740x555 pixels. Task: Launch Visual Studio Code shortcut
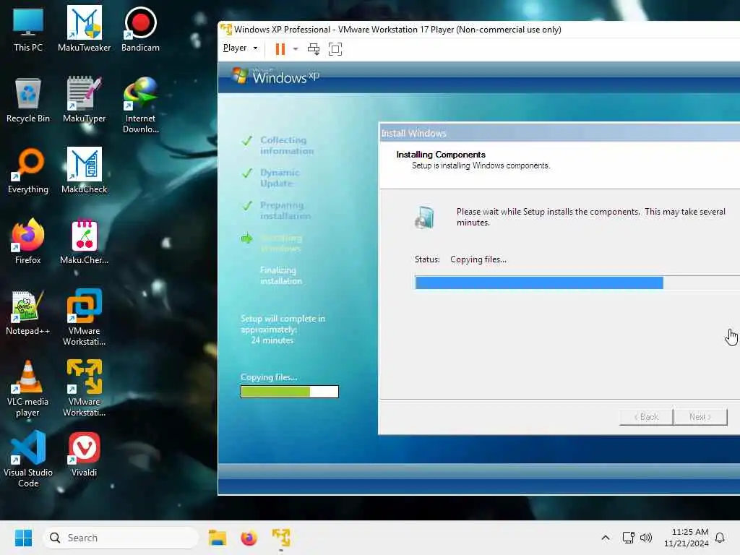pyautogui.click(x=28, y=459)
